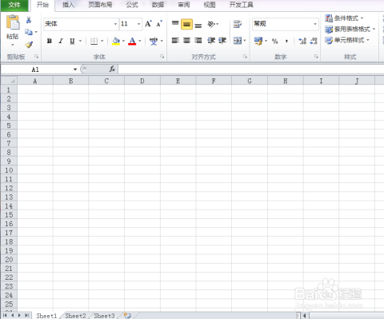Image resolution: width=384 pixels, height=319 pixels.
Task: Click the Wrap Text icon
Action: 237,24
